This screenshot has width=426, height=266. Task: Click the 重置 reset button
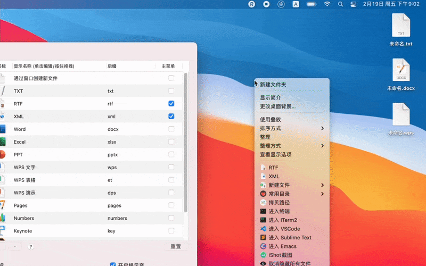pyautogui.click(x=176, y=246)
